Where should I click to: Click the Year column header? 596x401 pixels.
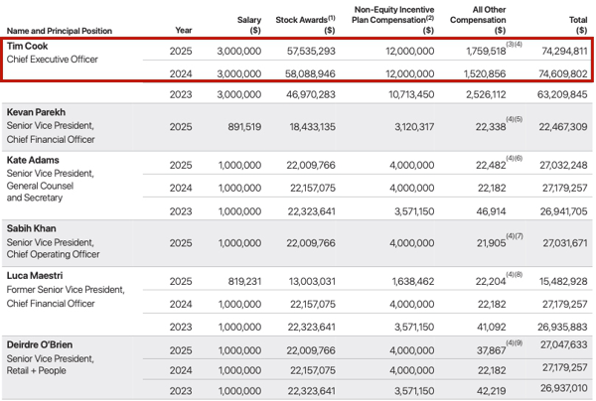coord(181,31)
